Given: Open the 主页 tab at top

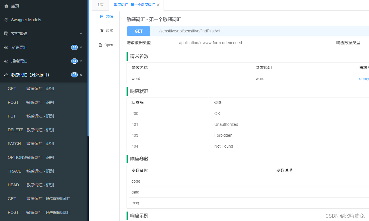Looking at the screenshot, I should (x=100, y=5).
